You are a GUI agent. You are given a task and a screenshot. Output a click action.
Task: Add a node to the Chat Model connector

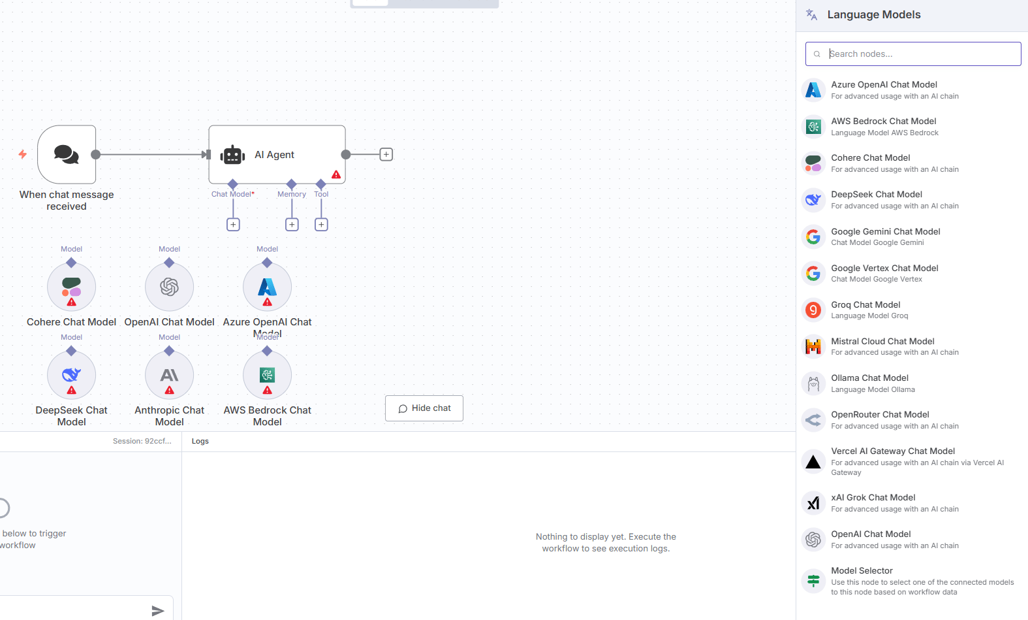233,225
